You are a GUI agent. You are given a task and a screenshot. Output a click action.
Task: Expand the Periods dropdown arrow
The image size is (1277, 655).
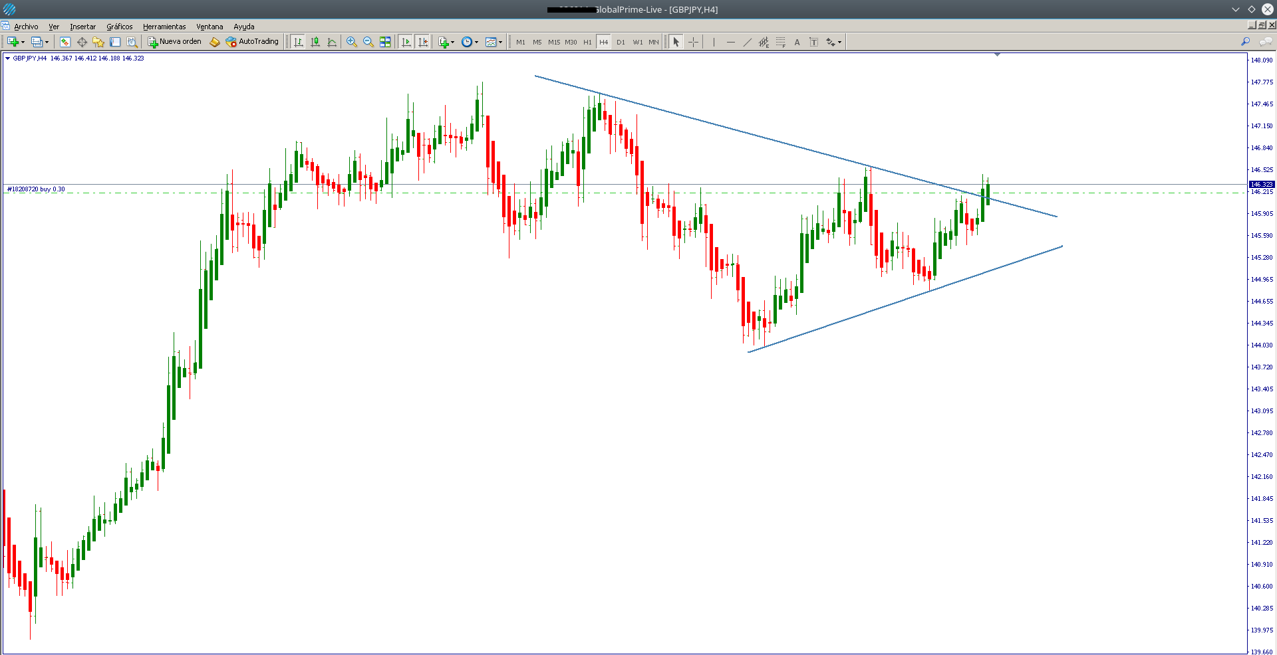476,43
